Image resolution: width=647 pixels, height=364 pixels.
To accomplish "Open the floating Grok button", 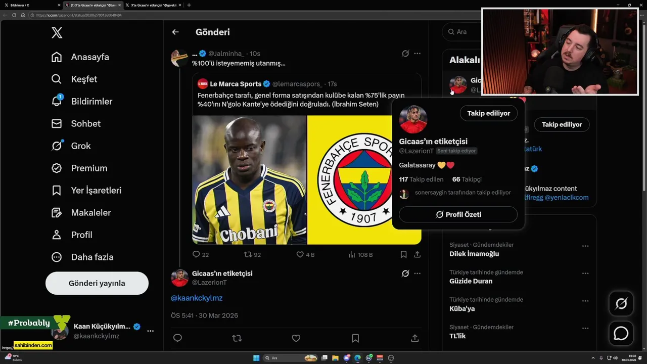I will 621,304.
